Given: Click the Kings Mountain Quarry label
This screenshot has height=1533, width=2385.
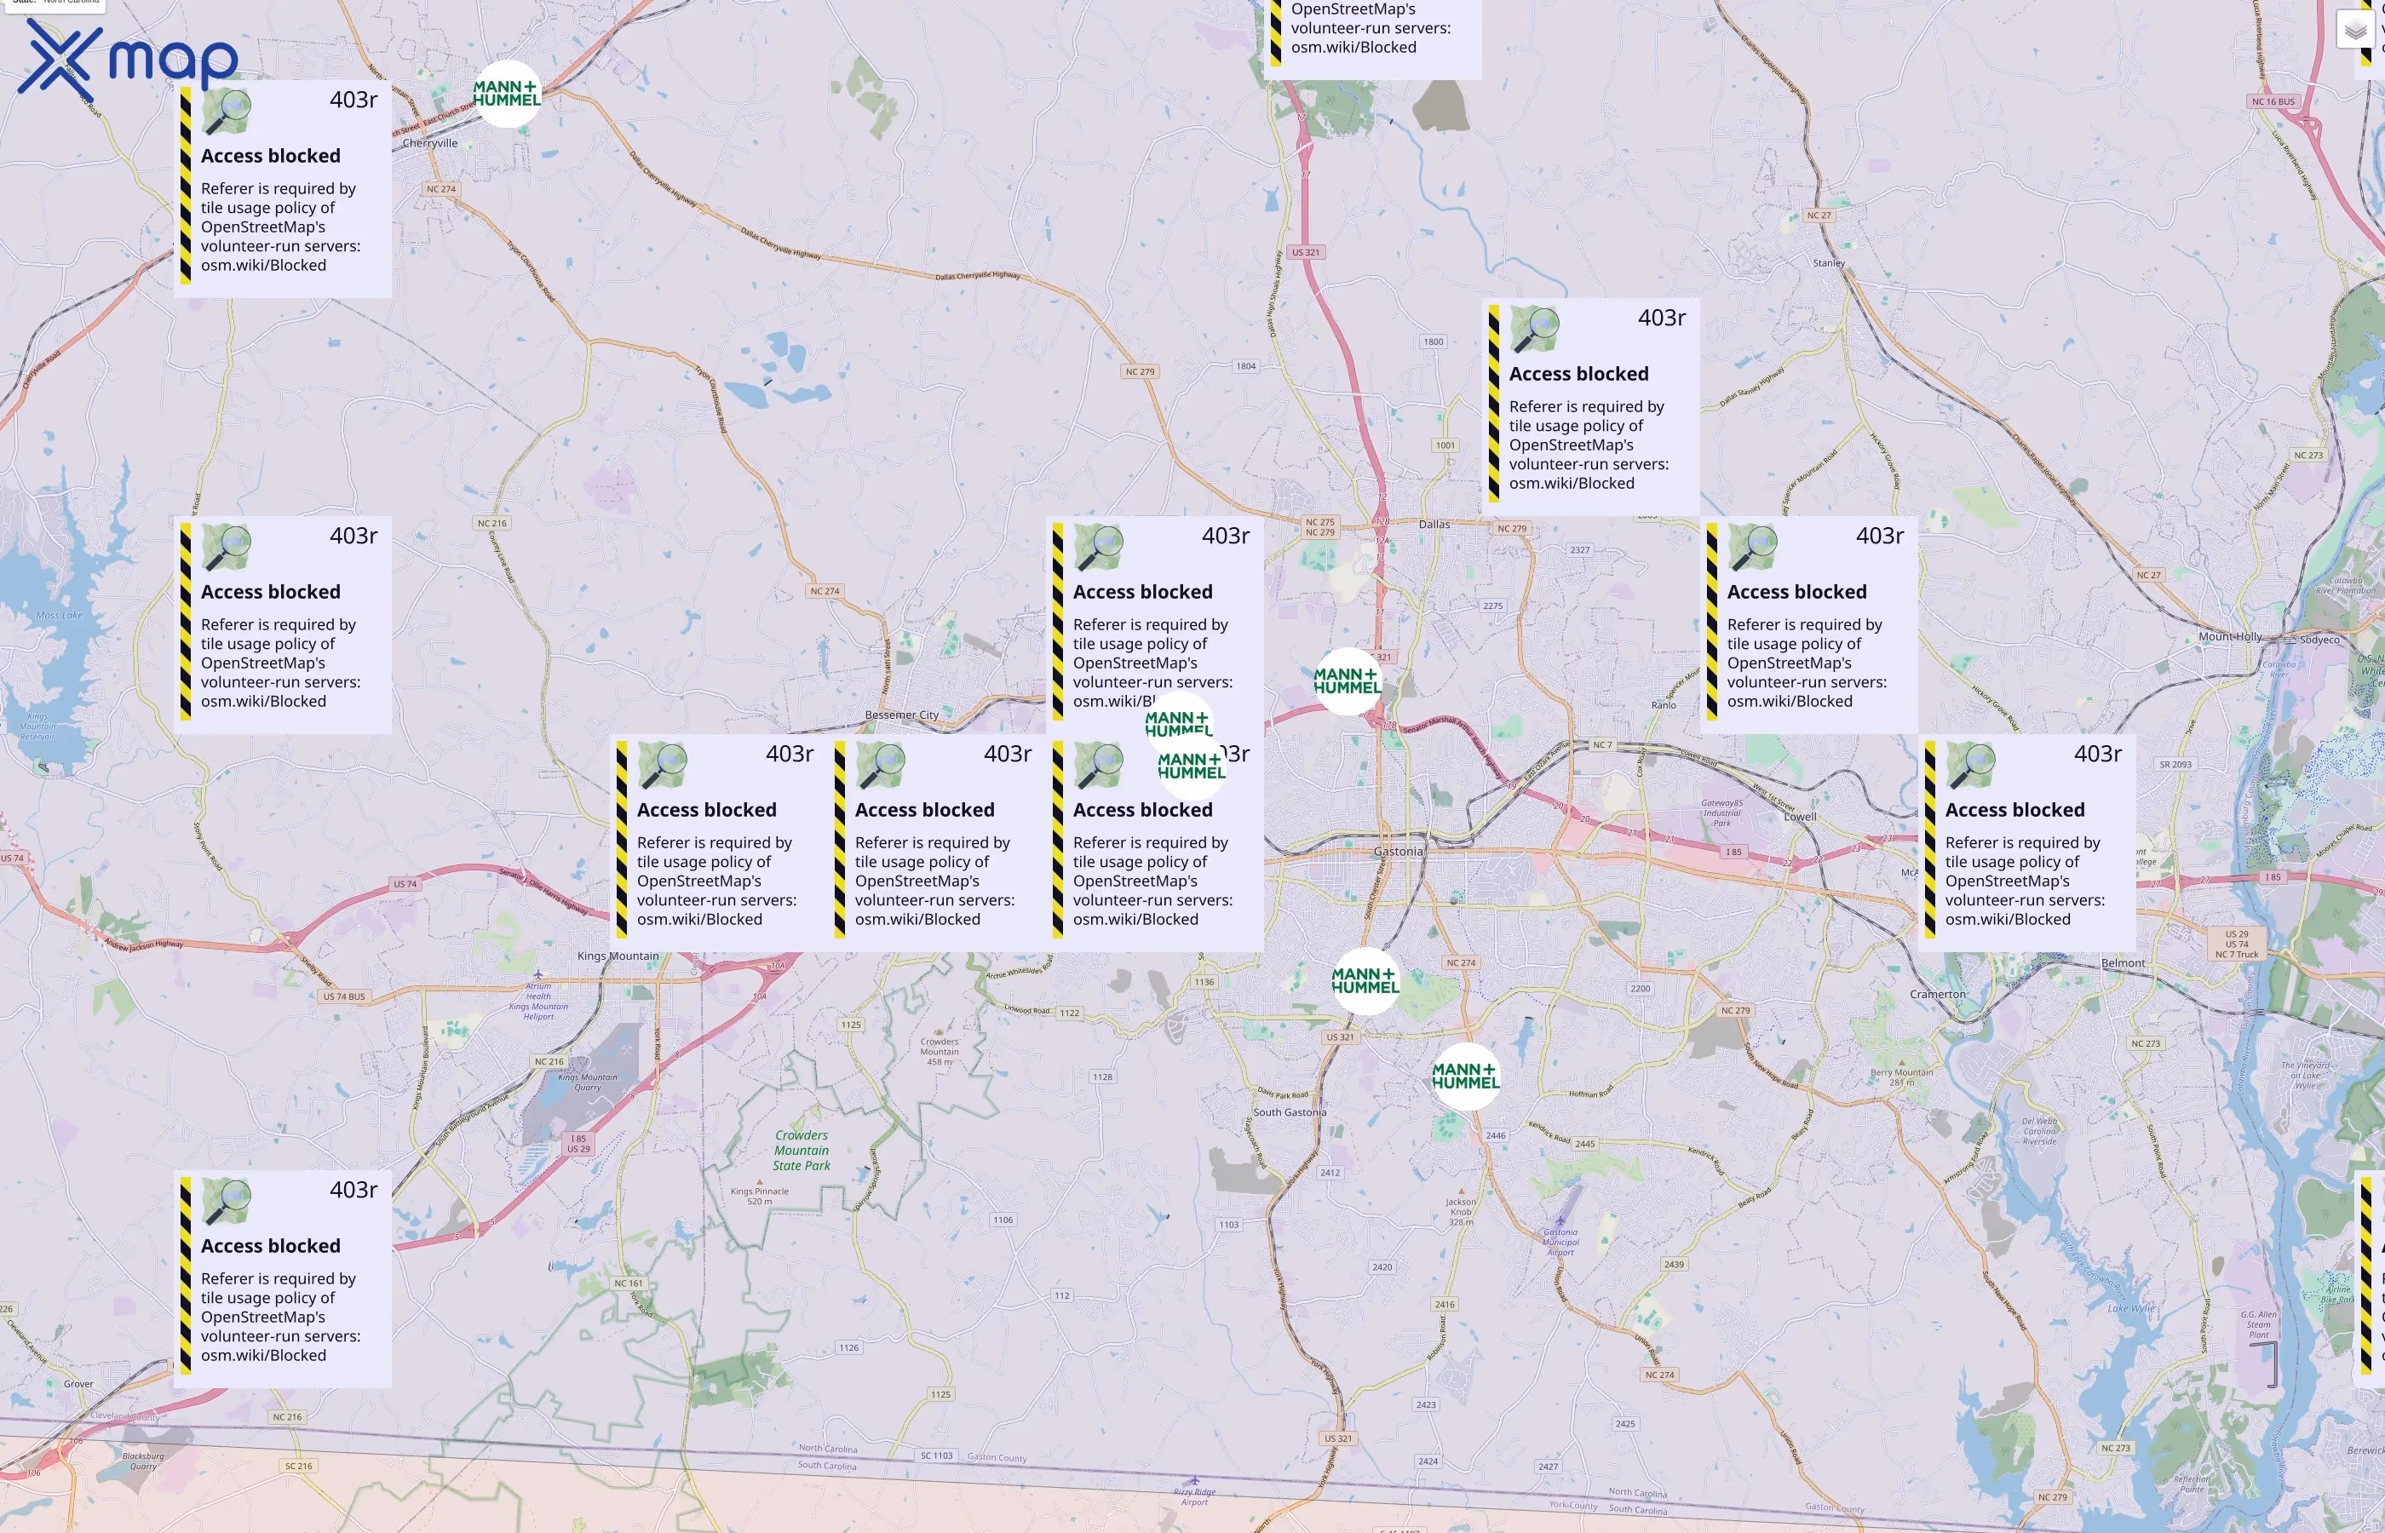Looking at the screenshot, I should 587,1082.
